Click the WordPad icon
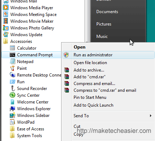This screenshot has width=155, height=141. click(12, 122)
